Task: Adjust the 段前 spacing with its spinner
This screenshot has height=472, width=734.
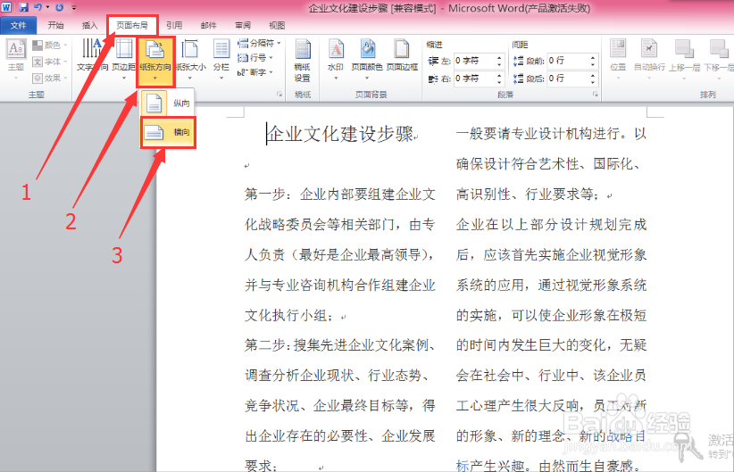Action: coord(593,61)
